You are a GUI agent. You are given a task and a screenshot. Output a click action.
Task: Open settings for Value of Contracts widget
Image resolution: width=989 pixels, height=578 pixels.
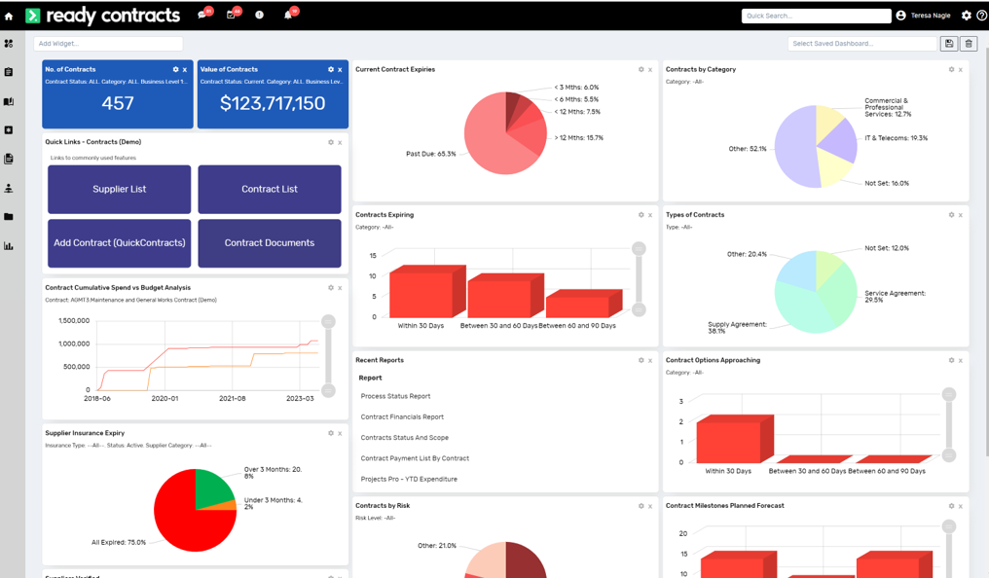coord(331,69)
